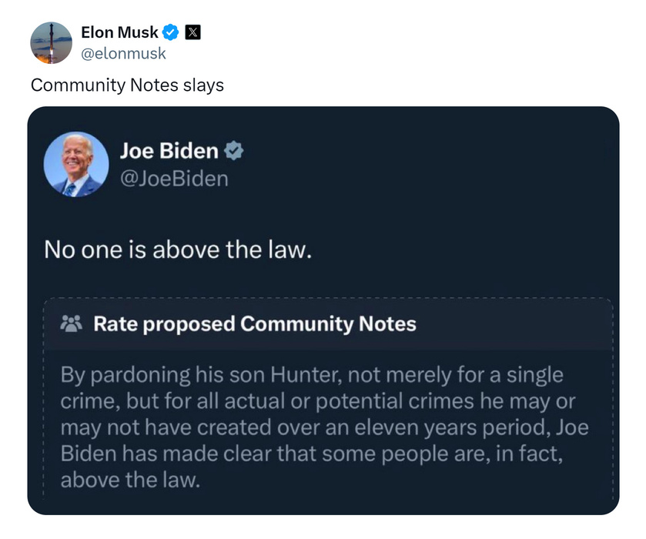Click the blue verified badge beside Elon Musk
The image size is (646, 539).
coord(171,32)
